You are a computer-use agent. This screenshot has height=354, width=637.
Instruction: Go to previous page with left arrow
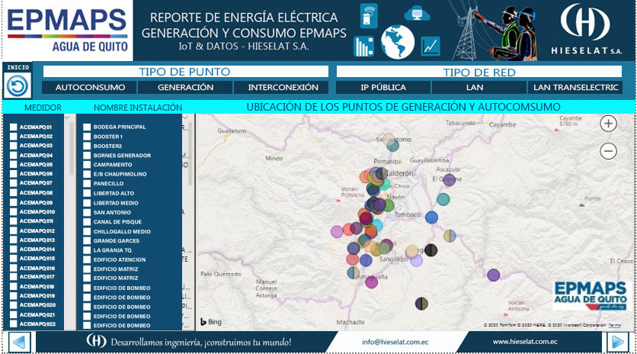pos(18,343)
